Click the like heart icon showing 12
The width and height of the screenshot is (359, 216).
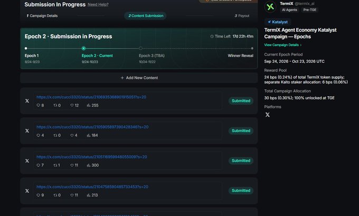coord(72,106)
